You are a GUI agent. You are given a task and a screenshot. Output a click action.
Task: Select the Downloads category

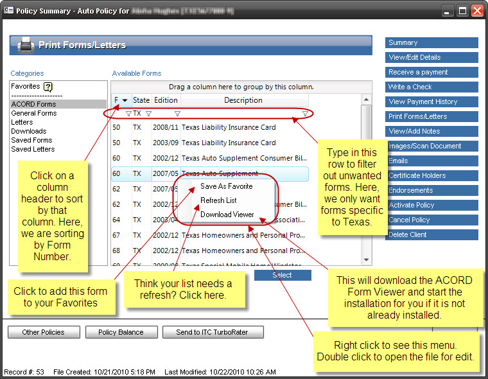pyautogui.click(x=29, y=131)
